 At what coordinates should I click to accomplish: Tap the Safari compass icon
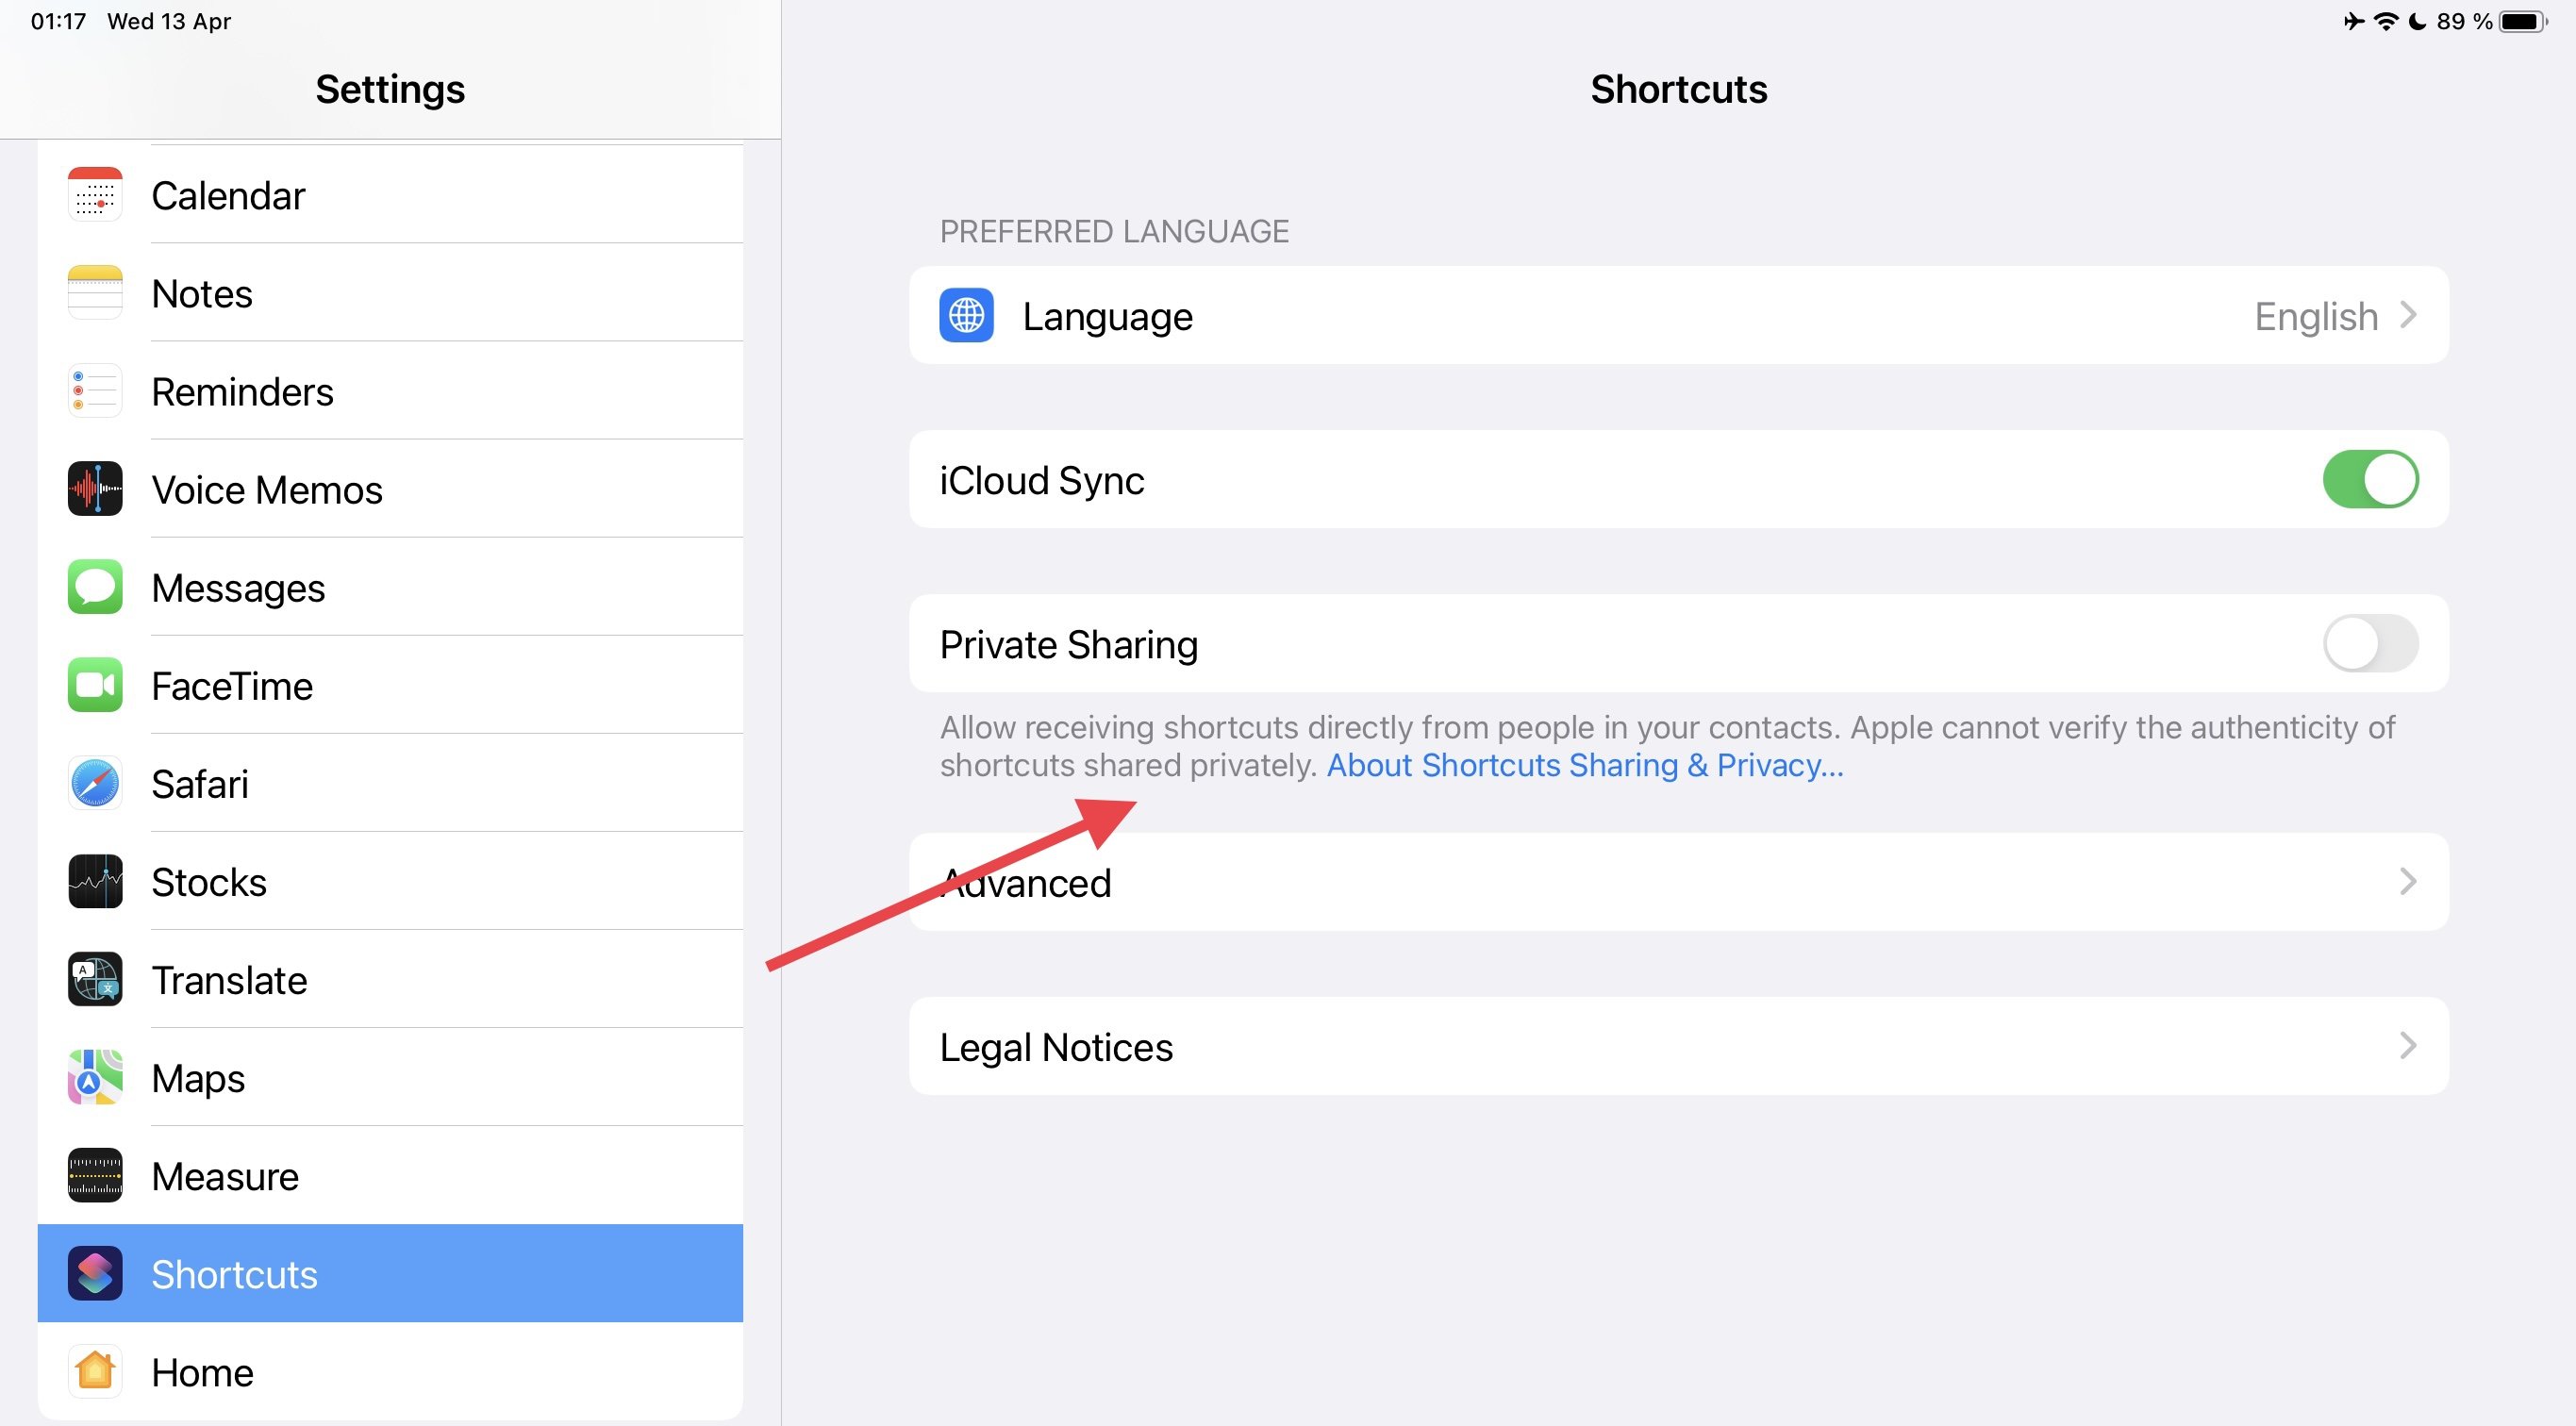pyautogui.click(x=95, y=783)
